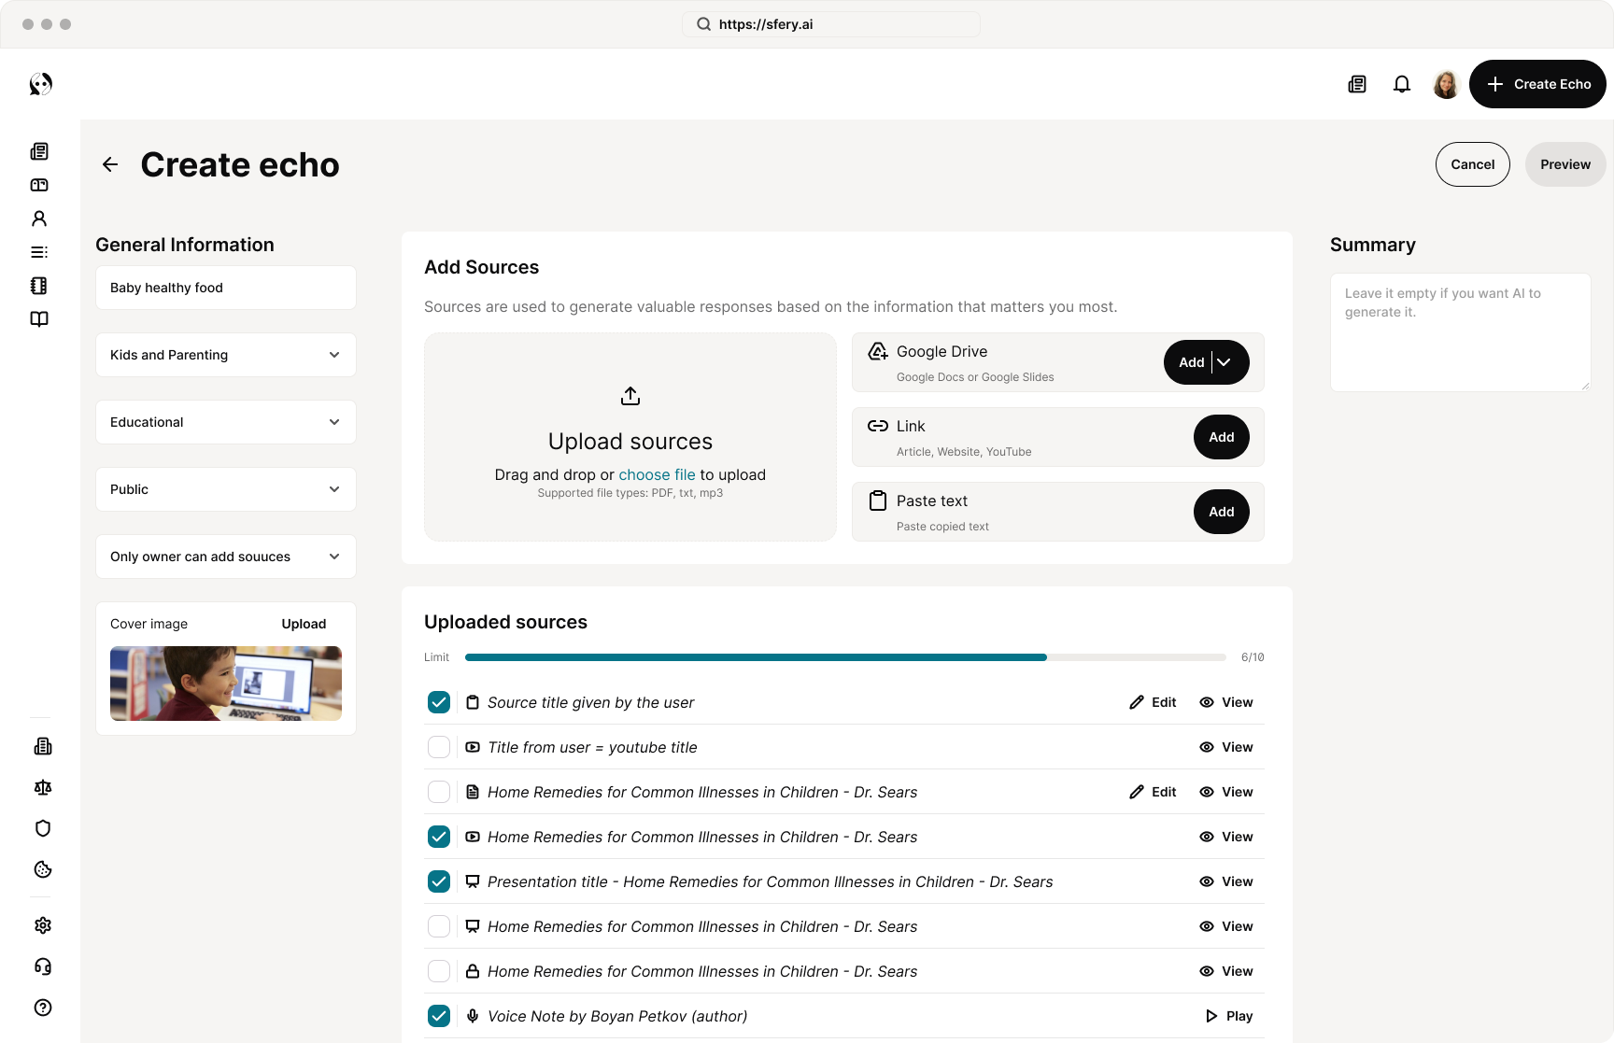Image resolution: width=1614 pixels, height=1043 pixels.
Task: Click the Summary text area
Action: coord(1459,332)
